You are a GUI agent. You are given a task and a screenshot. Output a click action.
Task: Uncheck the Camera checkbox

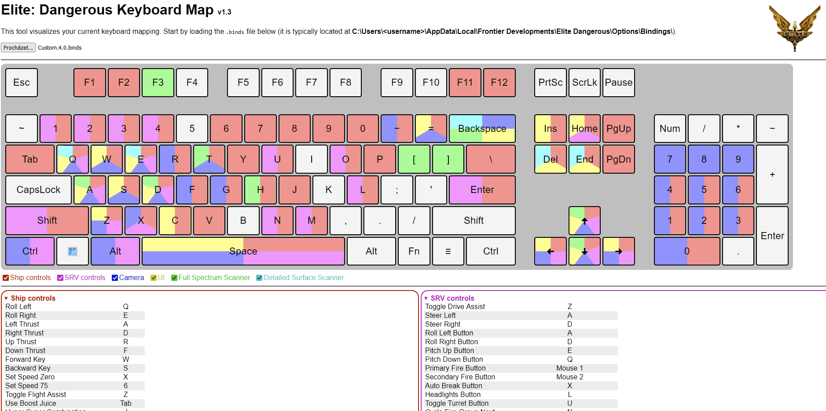[115, 278]
